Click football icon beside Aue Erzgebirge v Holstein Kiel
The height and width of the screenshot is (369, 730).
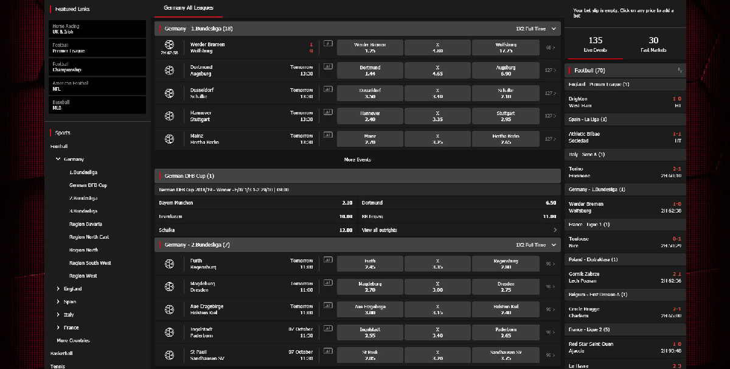tap(169, 310)
